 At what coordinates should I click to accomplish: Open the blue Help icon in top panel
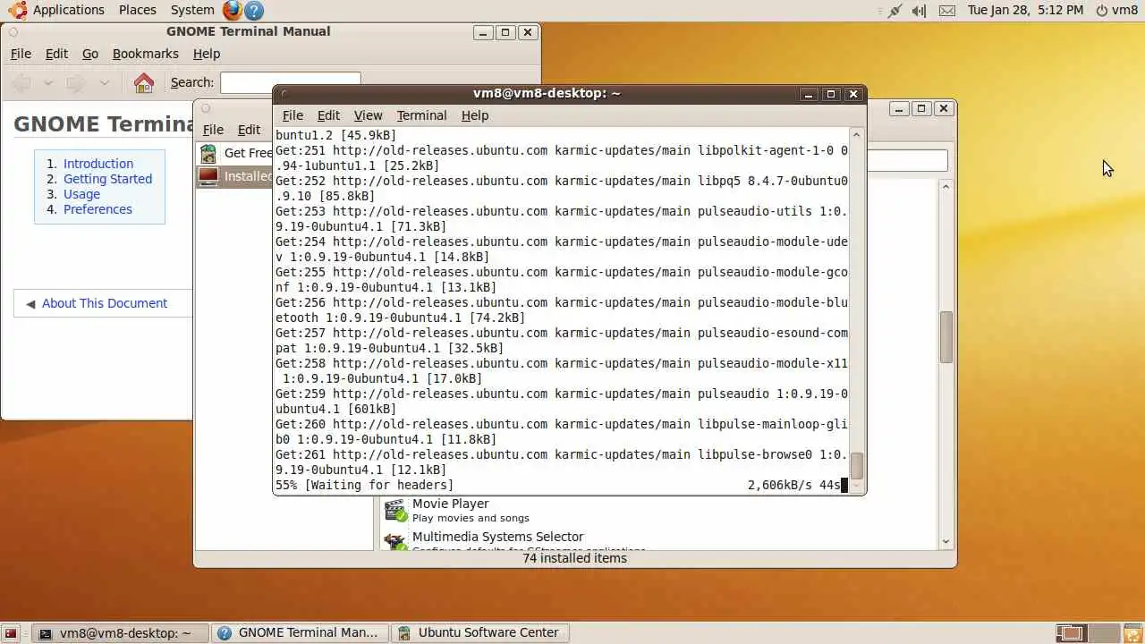coord(254,10)
